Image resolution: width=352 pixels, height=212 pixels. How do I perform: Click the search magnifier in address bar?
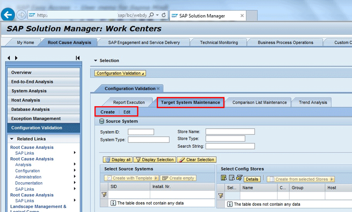pos(151,15)
